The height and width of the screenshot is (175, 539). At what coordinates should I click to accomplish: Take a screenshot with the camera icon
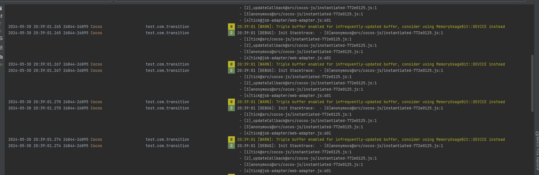pyautogui.click(x=1, y=57)
